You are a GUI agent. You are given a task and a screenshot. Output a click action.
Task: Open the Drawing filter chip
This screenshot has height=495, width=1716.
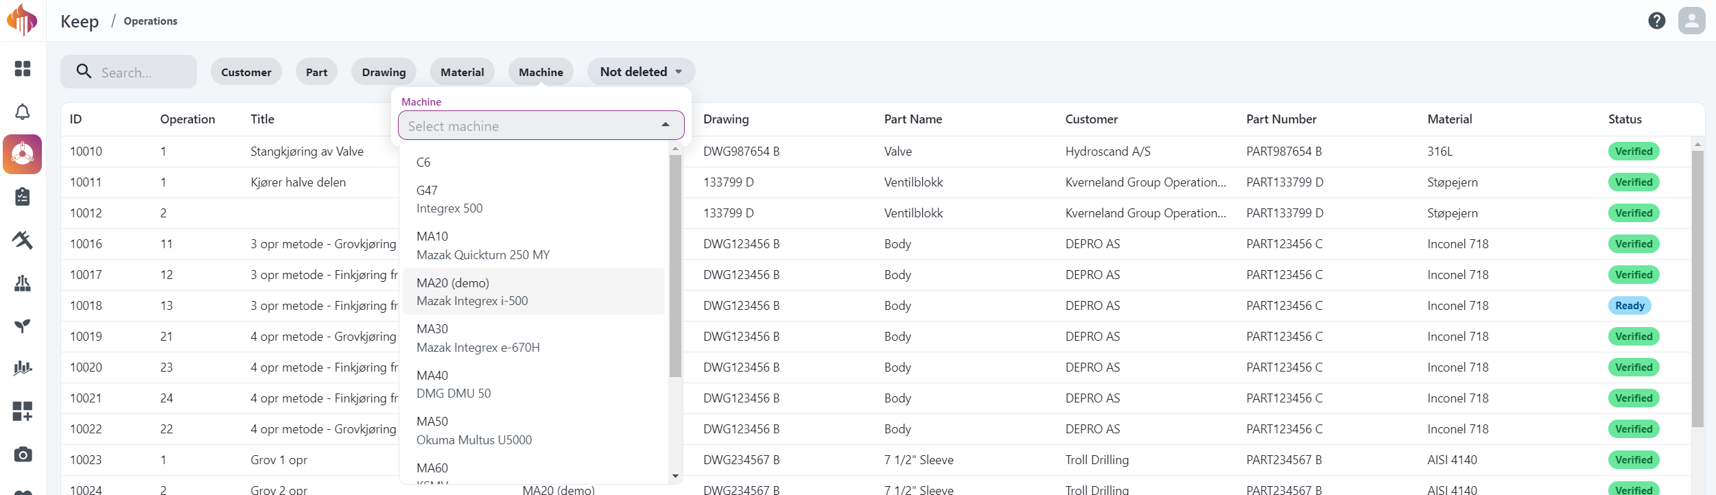[384, 72]
